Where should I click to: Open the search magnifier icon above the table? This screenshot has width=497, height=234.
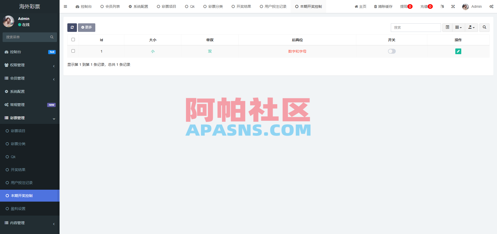click(484, 27)
